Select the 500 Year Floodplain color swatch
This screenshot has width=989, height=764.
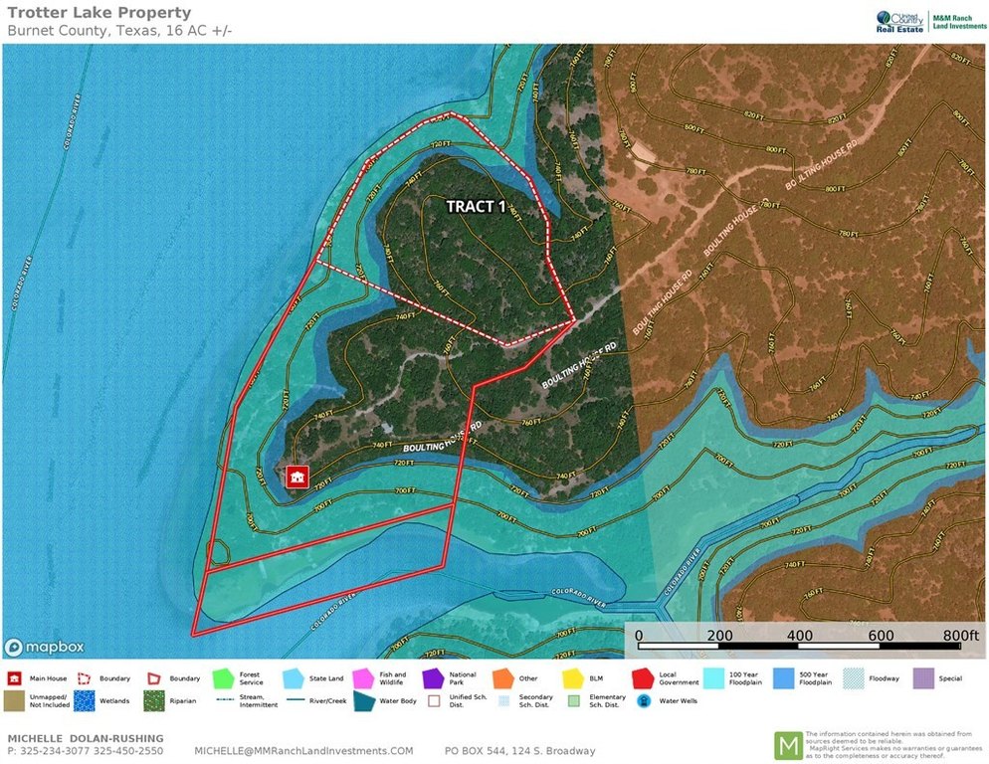tap(782, 678)
